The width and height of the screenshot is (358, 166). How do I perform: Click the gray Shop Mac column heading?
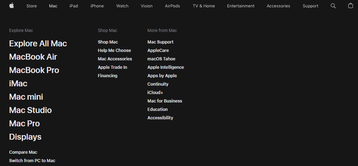(107, 31)
